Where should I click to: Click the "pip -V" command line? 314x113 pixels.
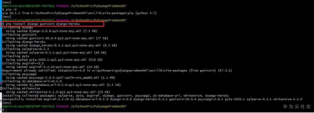click(10, 9)
